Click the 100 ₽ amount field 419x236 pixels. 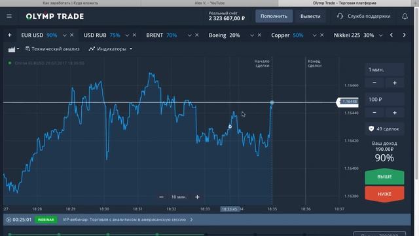click(x=384, y=99)
